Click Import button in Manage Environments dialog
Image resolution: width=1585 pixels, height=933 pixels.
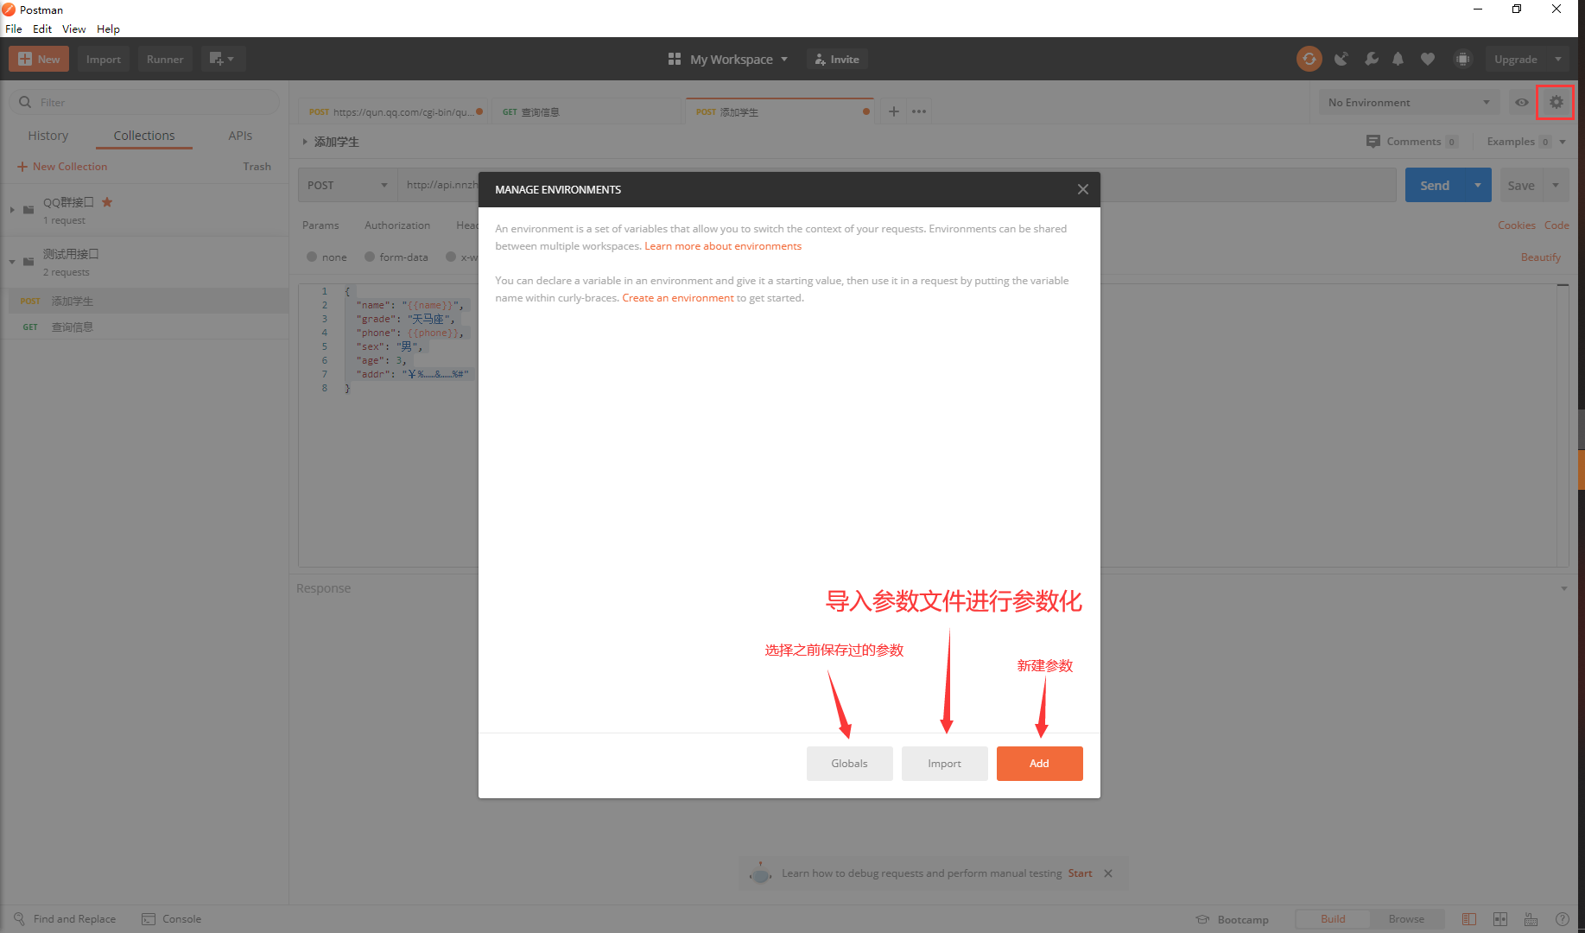coord(945,764)
